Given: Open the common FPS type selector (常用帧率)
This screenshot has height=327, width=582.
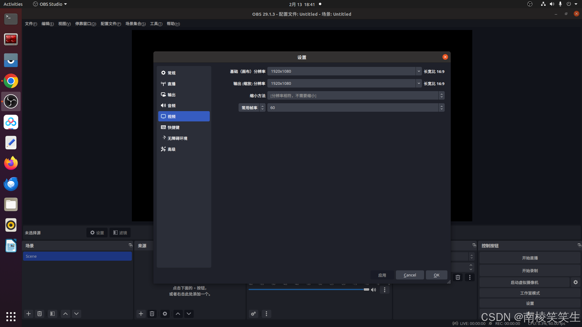Looking at the screenshot, I should (252, 108).
